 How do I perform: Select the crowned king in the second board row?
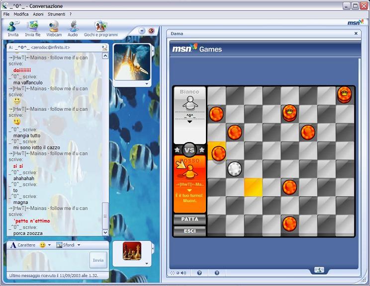coord(289,113)
